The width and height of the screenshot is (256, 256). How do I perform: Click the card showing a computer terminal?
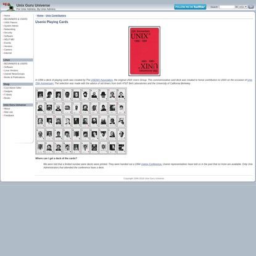[x=67, y=108]
